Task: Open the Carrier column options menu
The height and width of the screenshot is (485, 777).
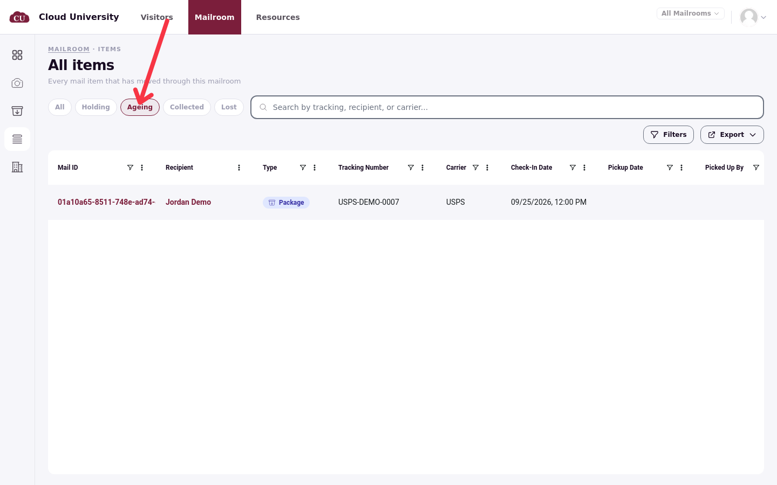Action: (x=487, y=168)
